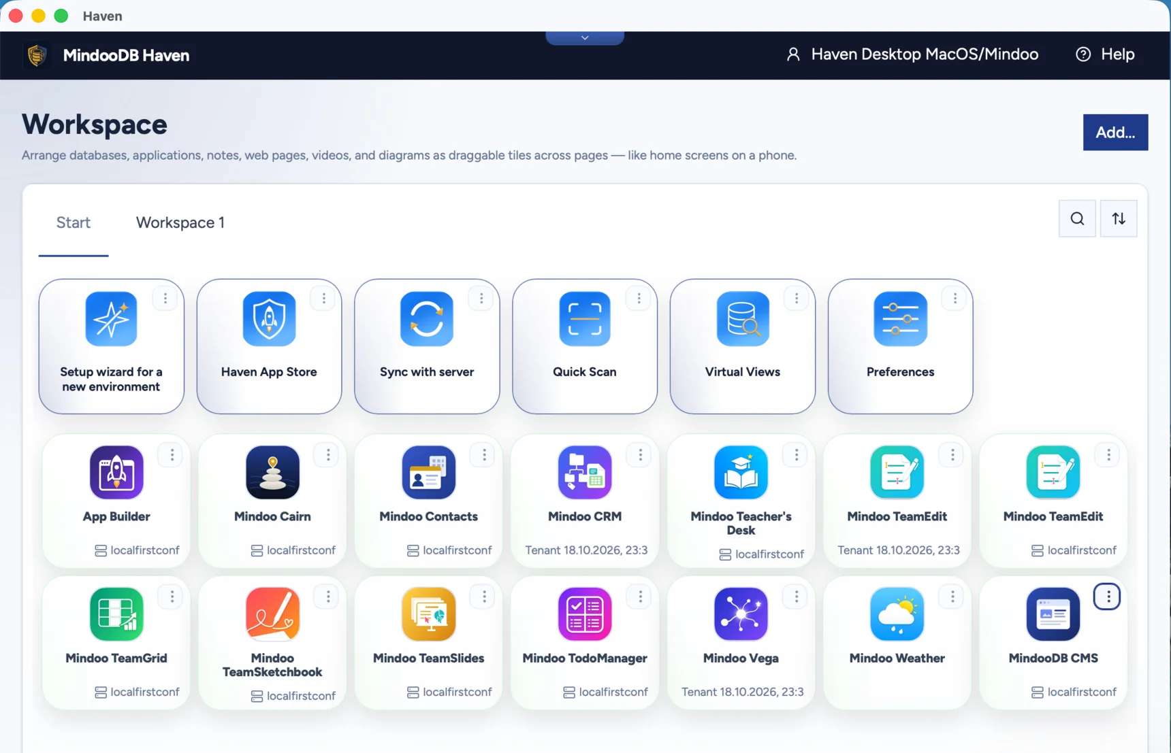This screenshot has width=1171, height=753.
Task: Launch the Haven App Store icon
Action: click(269, 319)
